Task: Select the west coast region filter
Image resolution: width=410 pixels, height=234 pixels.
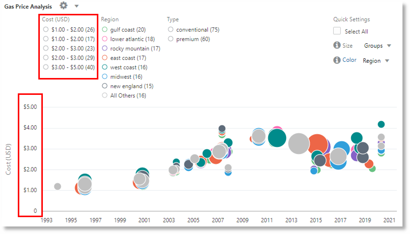Action: [104, 67]
